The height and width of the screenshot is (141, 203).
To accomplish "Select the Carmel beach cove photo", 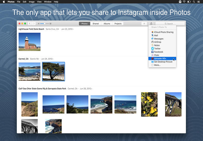I will point(30,72).
